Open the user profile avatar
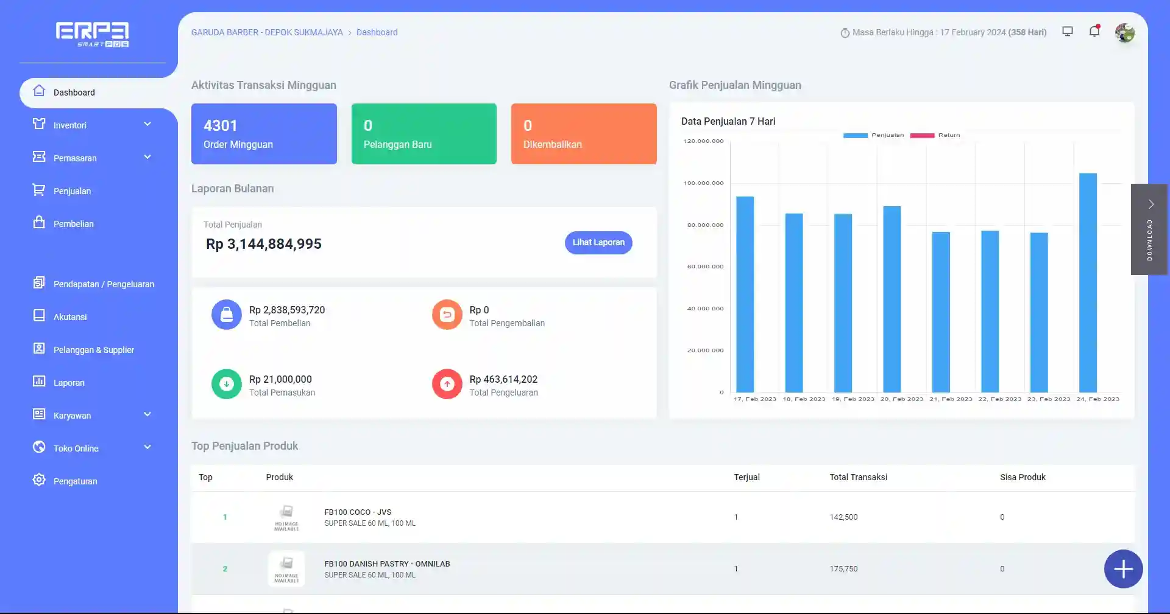 (1124, 33)
